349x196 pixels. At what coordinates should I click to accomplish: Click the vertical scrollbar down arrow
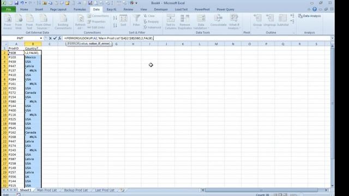332,186
